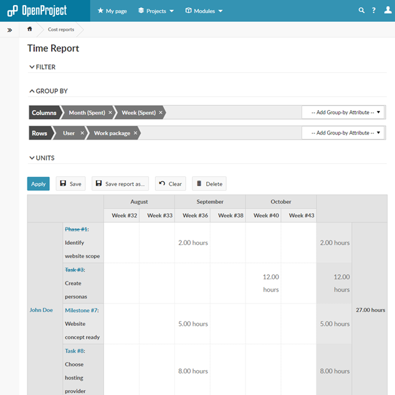Screen dimensions: 395x395
Task: Open the search magnifier icon
Action: pyautogui.click(x=361, y=11)
